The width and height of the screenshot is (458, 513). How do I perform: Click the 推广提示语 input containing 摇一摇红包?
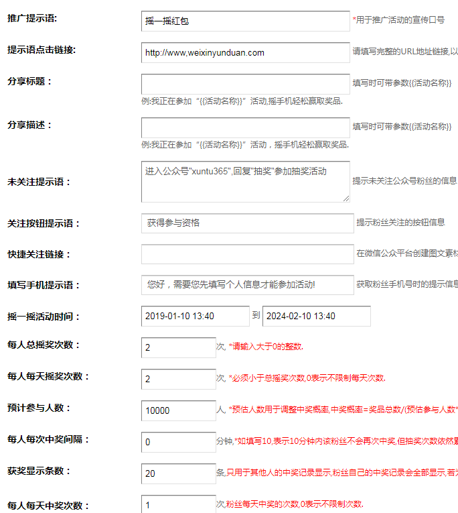245,21
